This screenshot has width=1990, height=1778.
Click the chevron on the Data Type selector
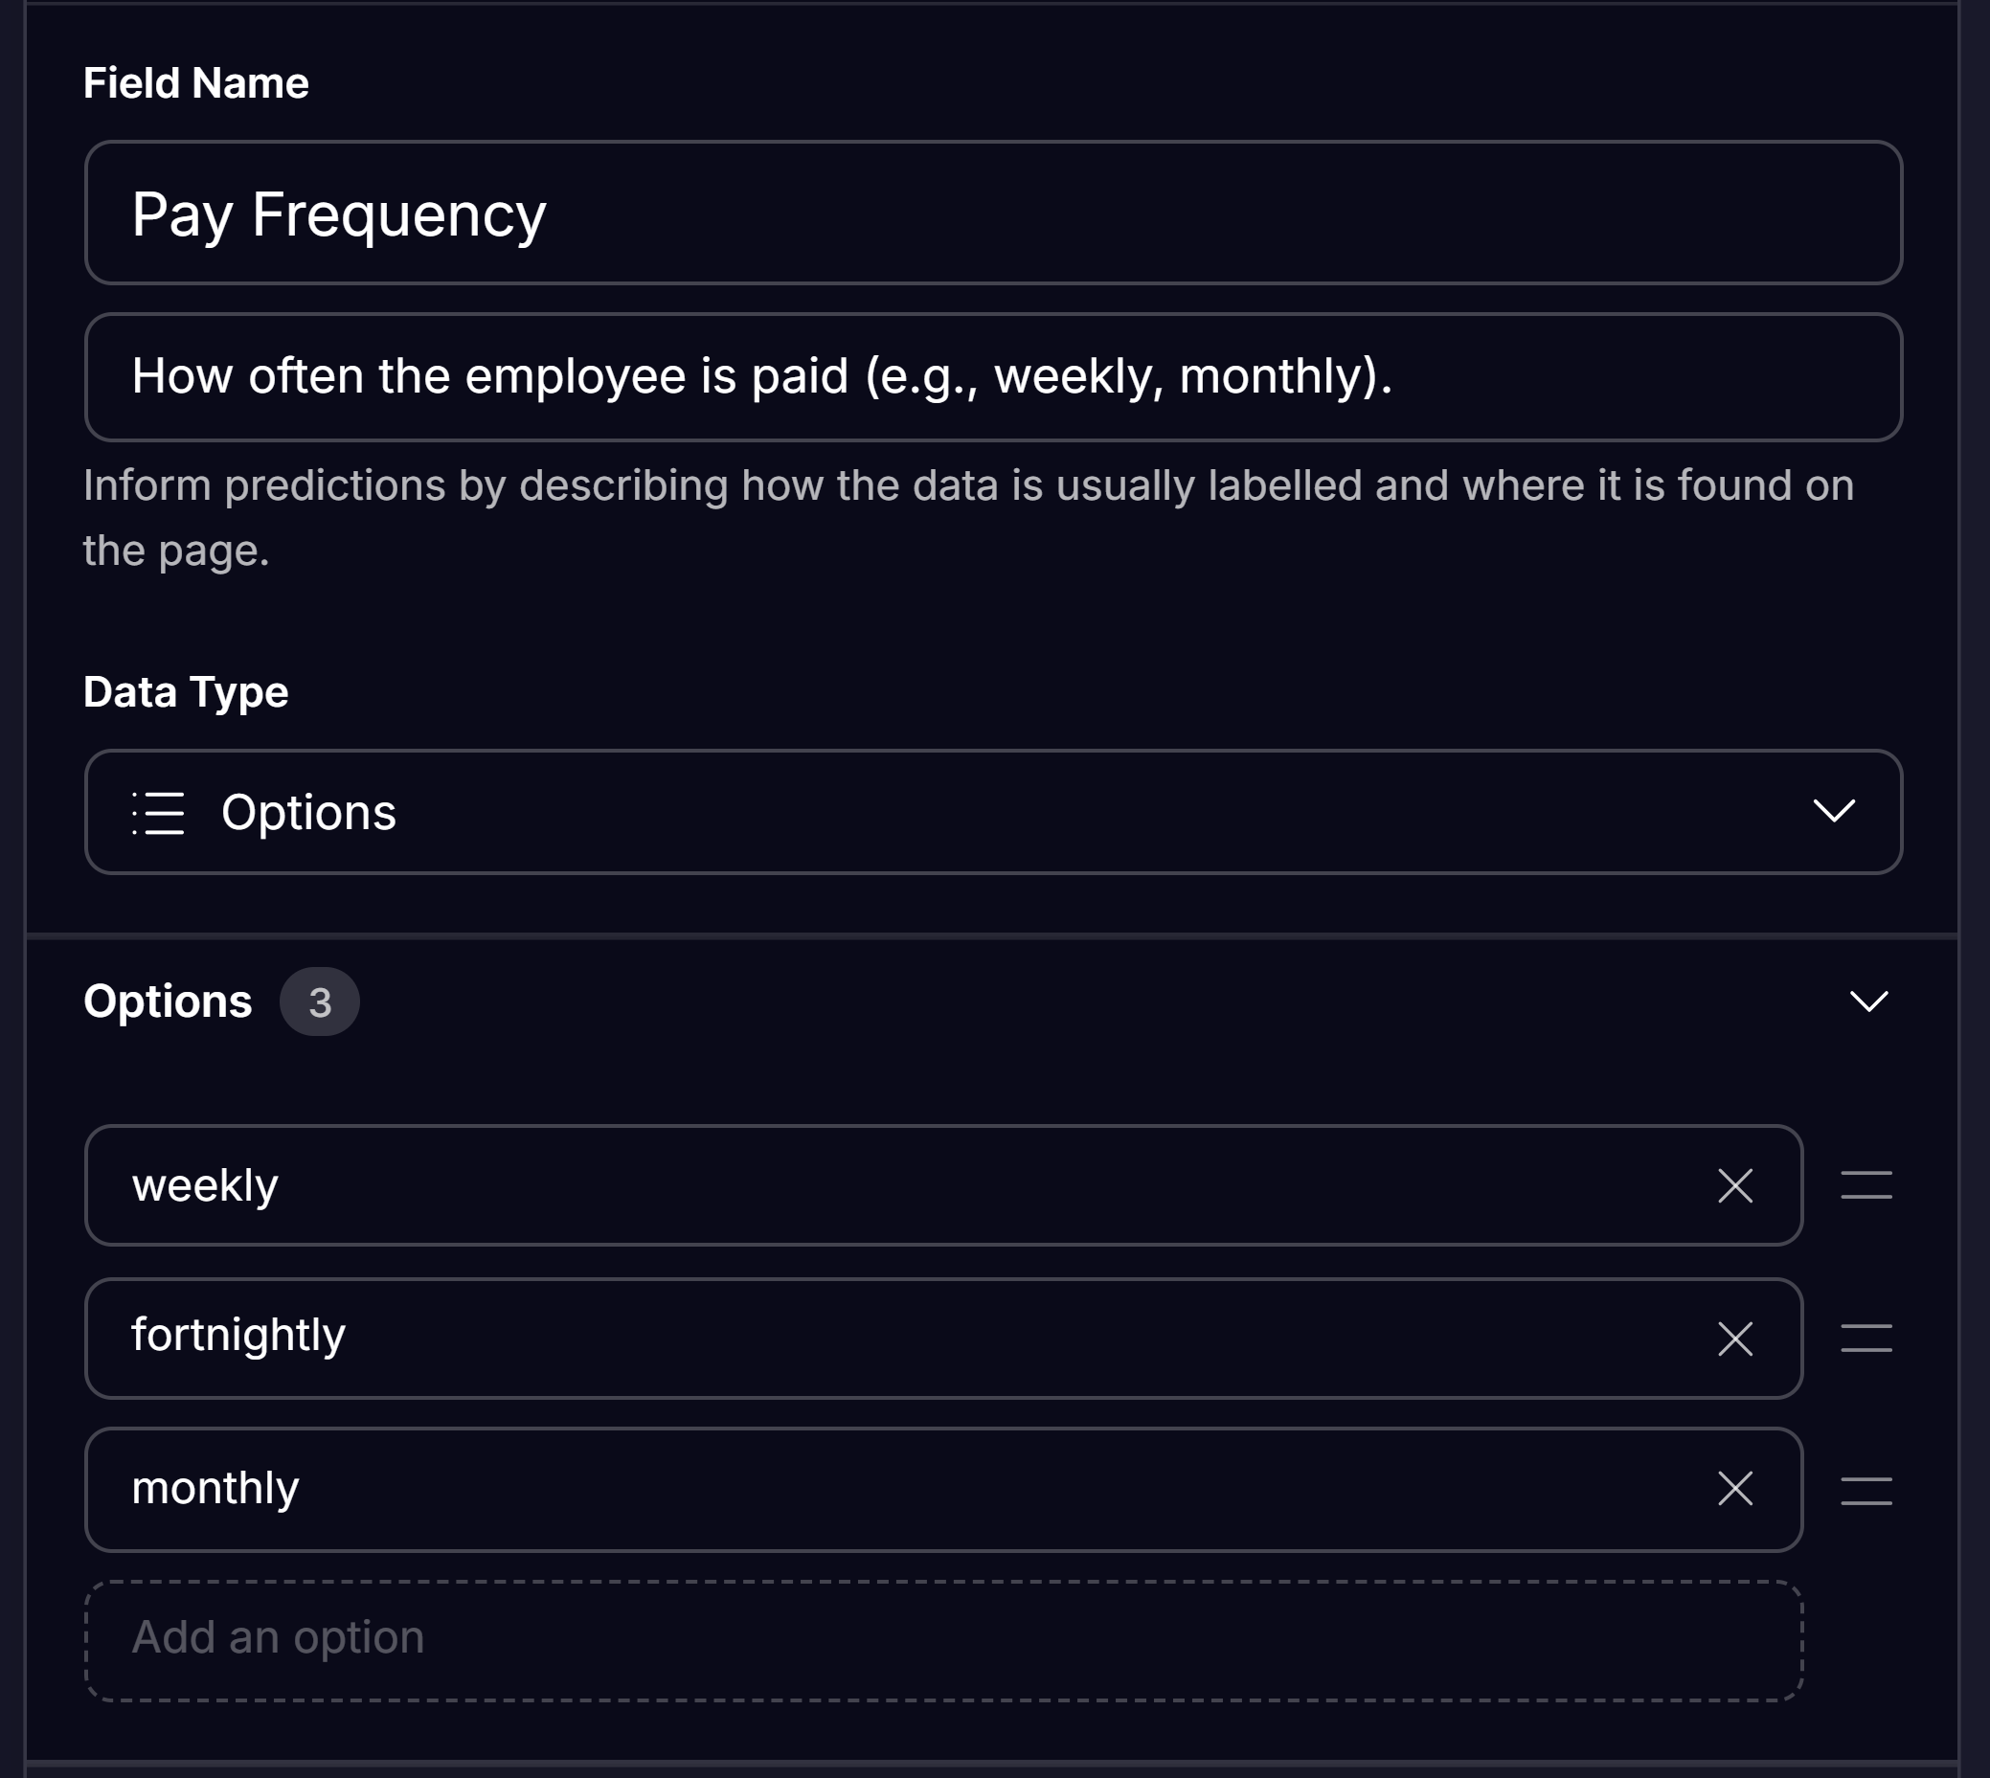1836,812
